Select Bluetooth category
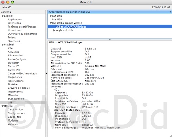 13,63
